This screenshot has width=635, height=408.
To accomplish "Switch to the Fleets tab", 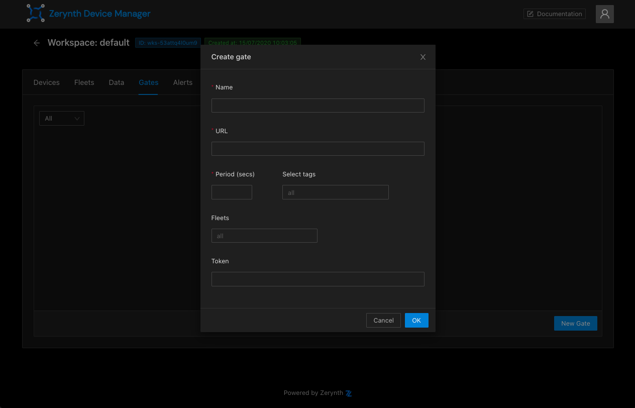I will [x=84, y=82].
